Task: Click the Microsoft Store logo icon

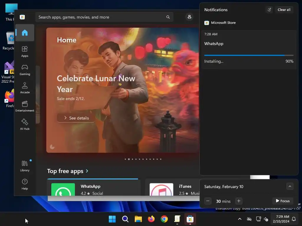Action: (x=22, y=17)
